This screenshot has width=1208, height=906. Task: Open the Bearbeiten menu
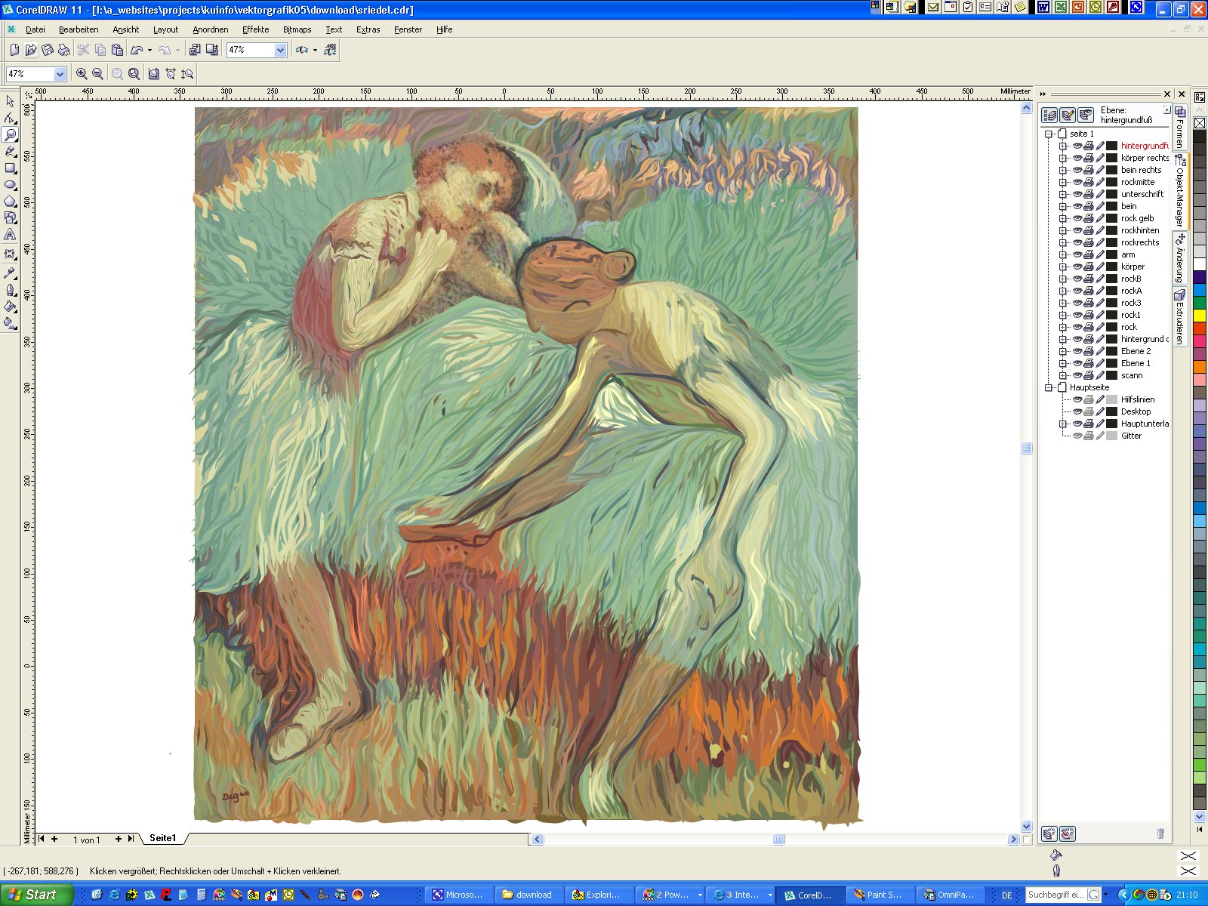pyautogui.click(x=79, y=29)
